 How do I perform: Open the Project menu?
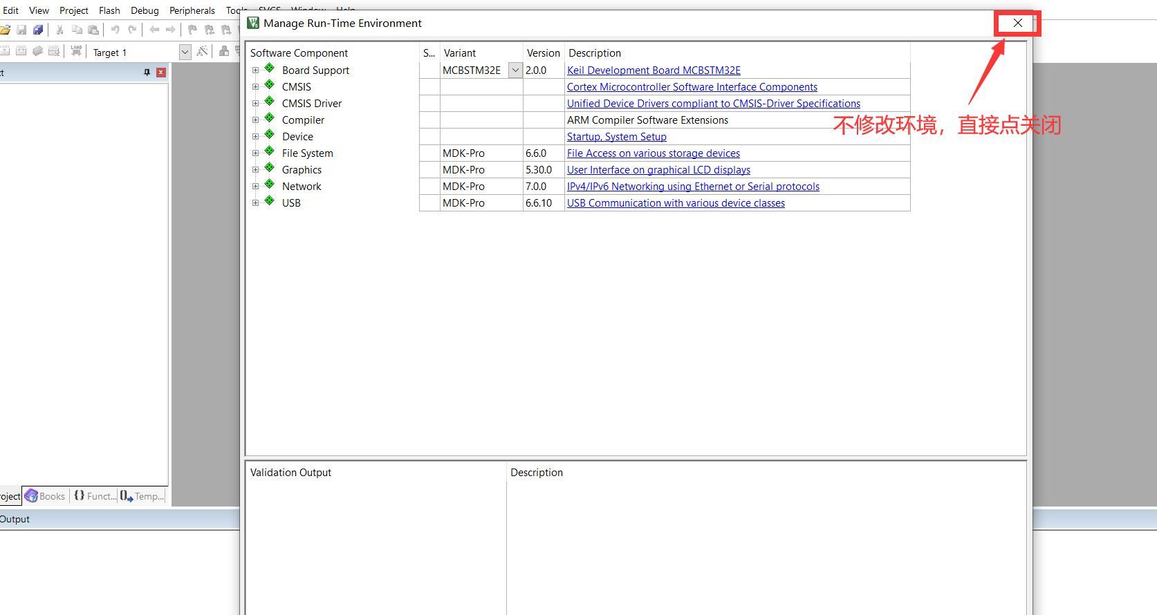74,10
